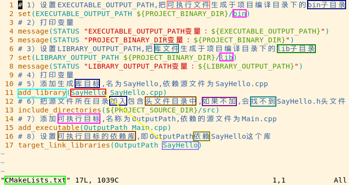Viewport: 349px width, 185px height.
Task: Click string 'PROJECT_BINARY_DIR变量' on line 5
Action: pyautogui.click(x=136, y=40)
